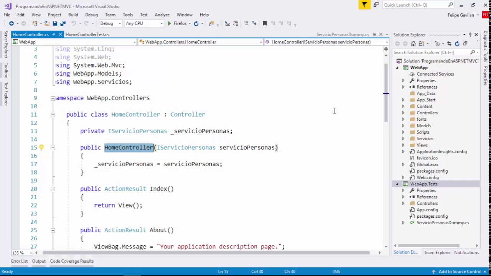The width and height of the screenshot is (491, 276).
Task: Collapse the Index method outline
Action: click(x=53, y=189)
